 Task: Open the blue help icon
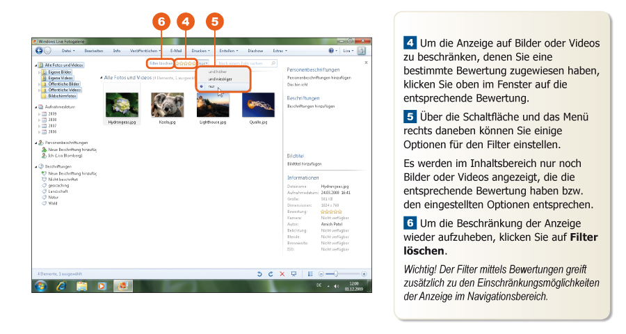tap(331, 51)
